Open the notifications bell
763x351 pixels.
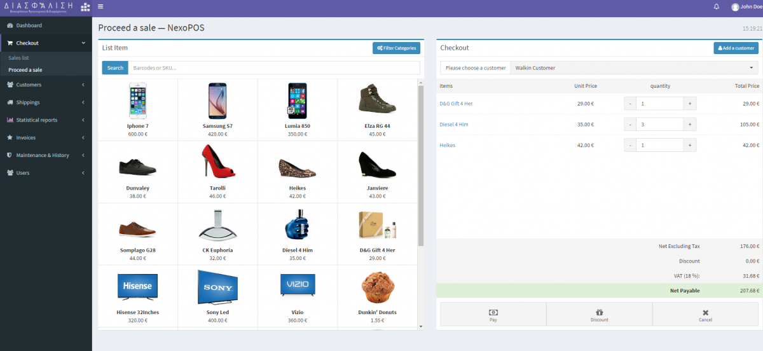717,6
